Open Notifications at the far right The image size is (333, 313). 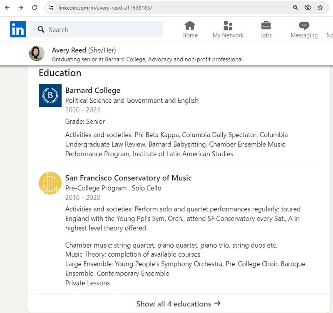pyautogui.click(x=329, y=26)
